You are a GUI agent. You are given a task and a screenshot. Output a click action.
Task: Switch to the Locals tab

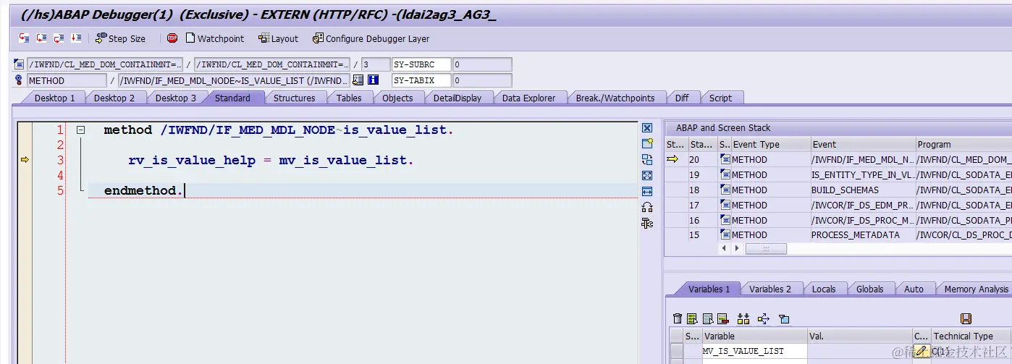click(824, 289)
